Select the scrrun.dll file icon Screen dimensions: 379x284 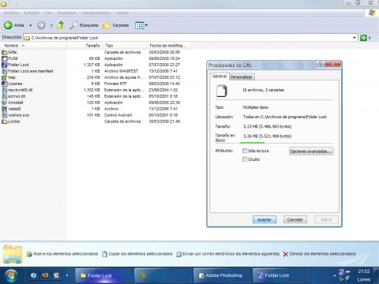pyautogui.click(x=5, y=96)
